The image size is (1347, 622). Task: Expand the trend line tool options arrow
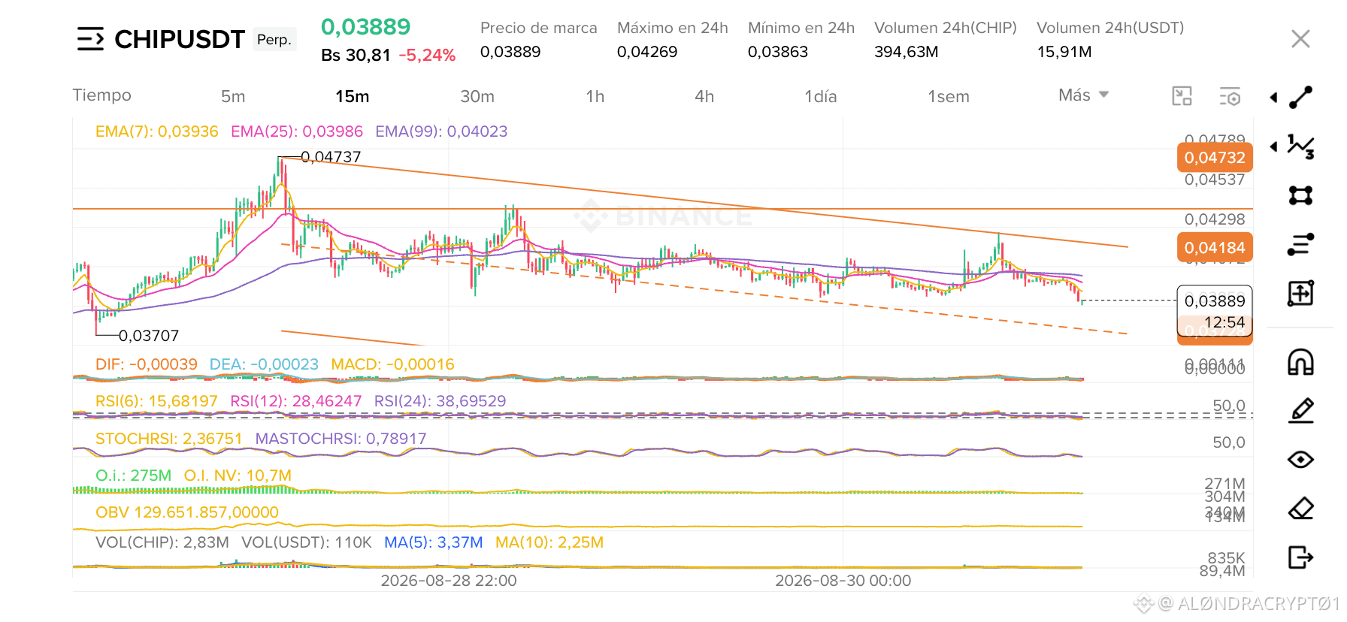pyautogui.click(x=1273, y=97)
